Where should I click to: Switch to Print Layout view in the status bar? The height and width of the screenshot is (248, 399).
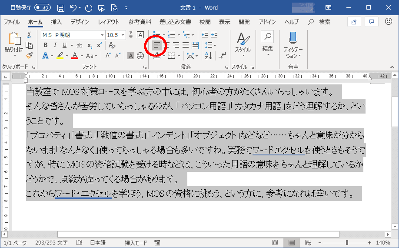click(291, 242)
